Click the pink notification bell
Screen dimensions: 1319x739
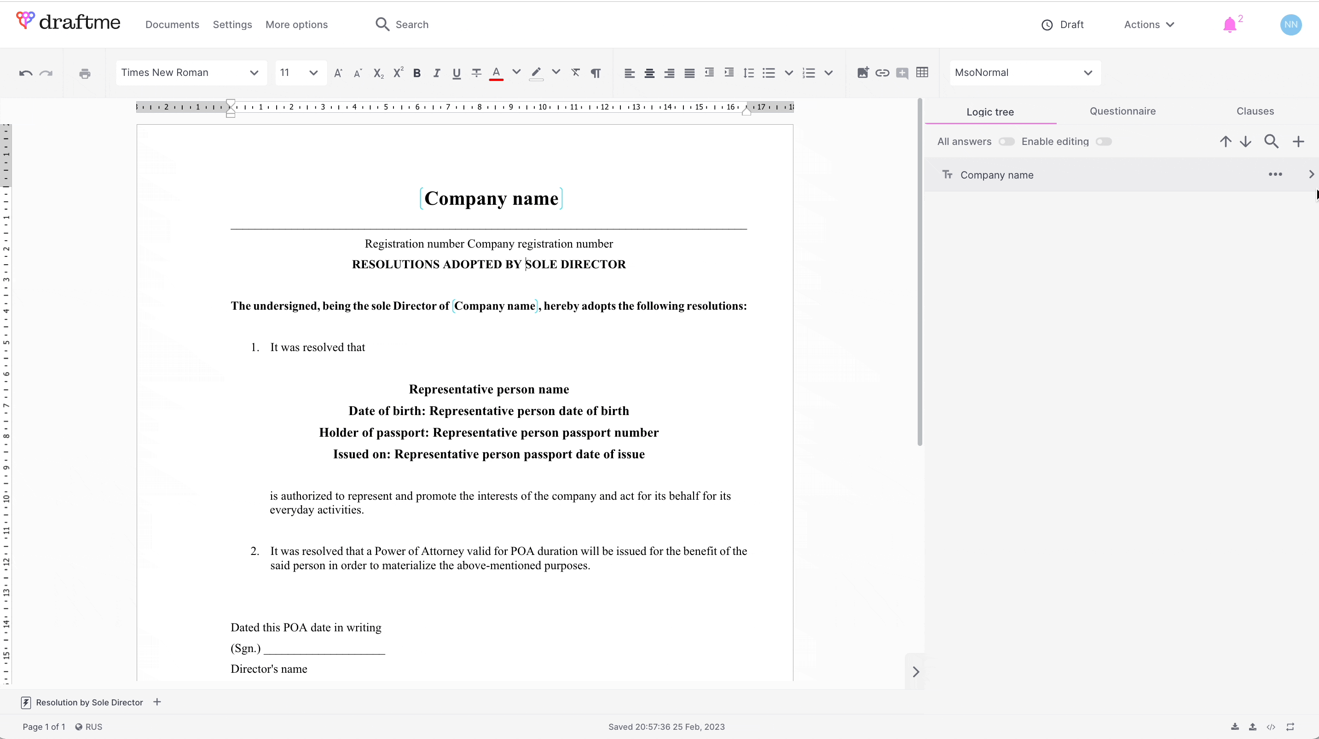pos(1229,24)
